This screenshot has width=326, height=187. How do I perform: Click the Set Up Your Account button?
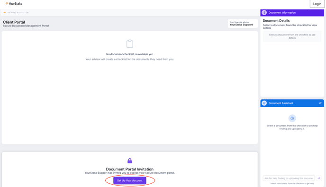[130, 180]
